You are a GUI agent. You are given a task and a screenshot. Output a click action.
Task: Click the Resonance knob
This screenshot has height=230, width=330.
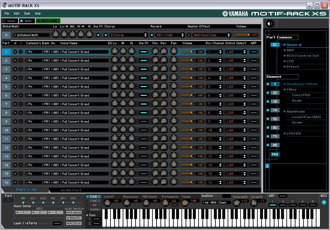127,203
